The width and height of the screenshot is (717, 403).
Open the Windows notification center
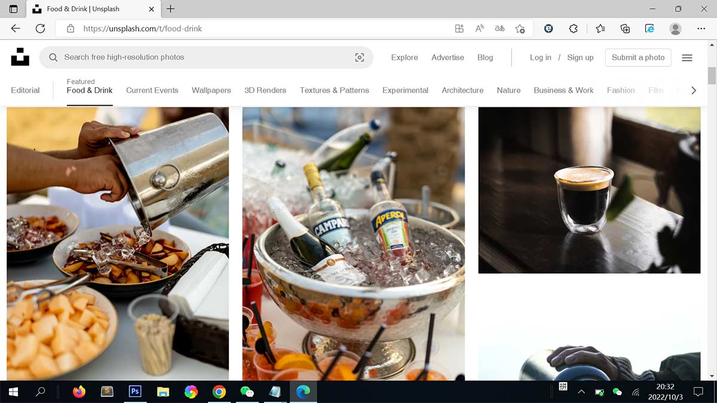click(698, 392)
